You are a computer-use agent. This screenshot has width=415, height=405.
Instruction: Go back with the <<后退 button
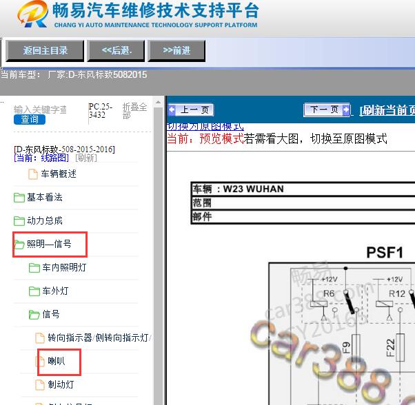116,50
